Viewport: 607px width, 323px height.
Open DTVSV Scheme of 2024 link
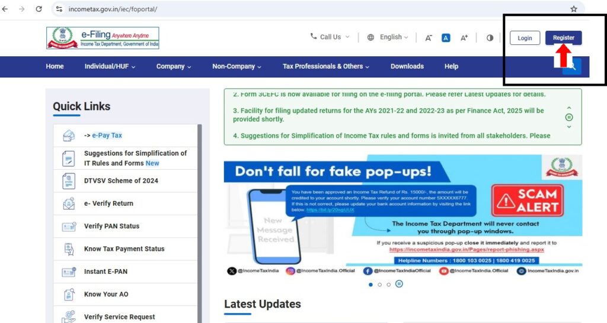point(121,180)
